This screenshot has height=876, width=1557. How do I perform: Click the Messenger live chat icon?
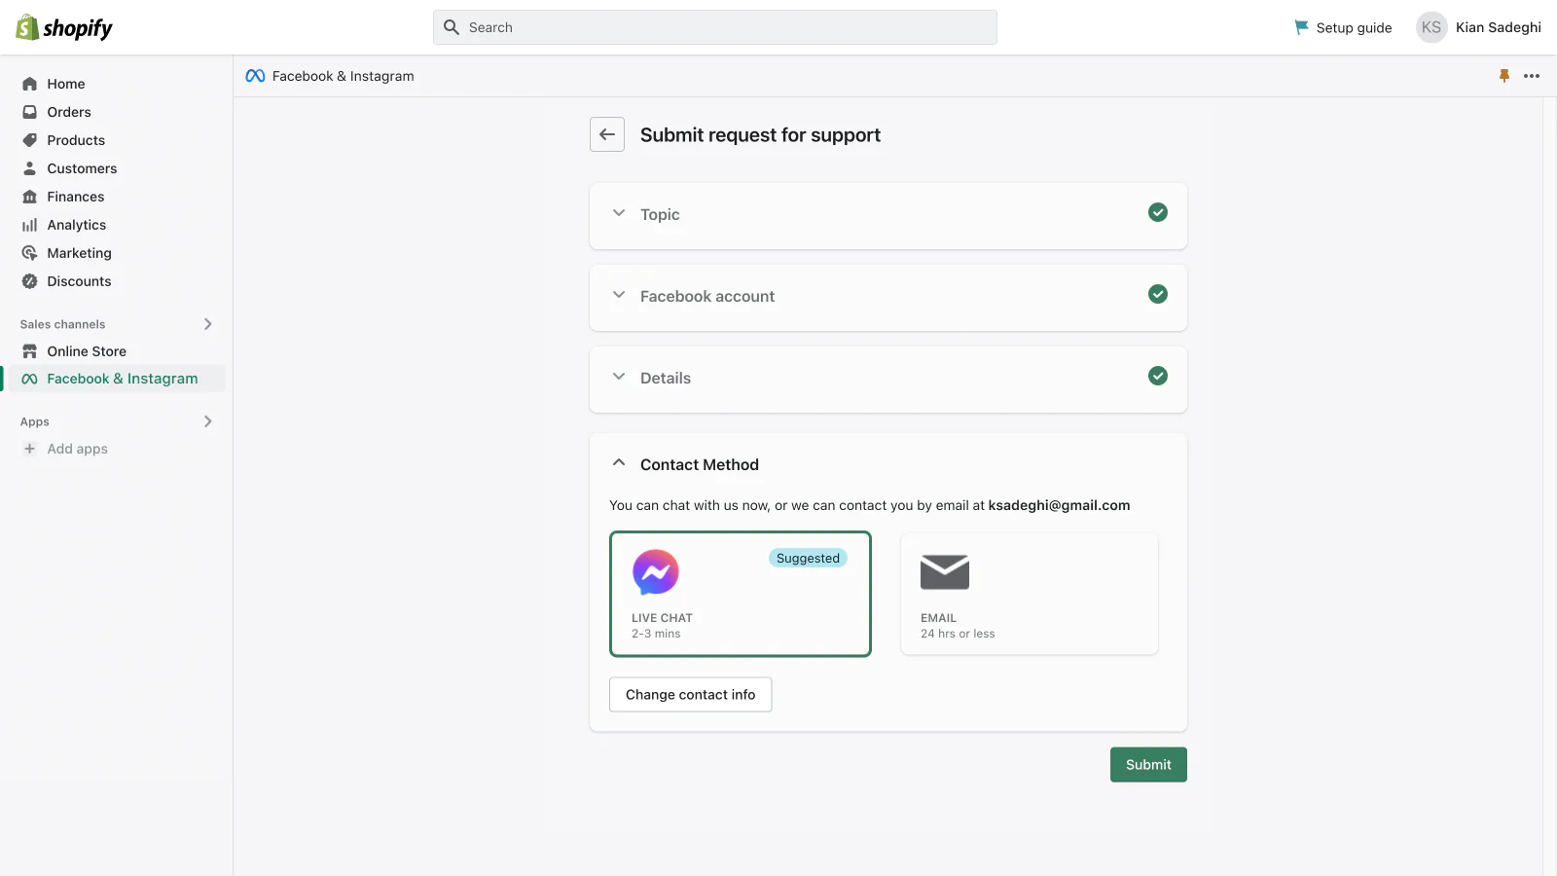coord(656,572)
